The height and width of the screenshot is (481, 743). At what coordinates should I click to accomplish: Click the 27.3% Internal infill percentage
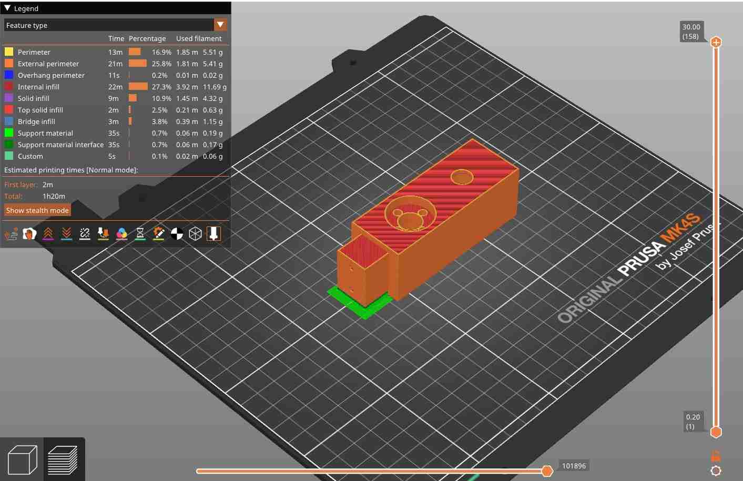161,87
